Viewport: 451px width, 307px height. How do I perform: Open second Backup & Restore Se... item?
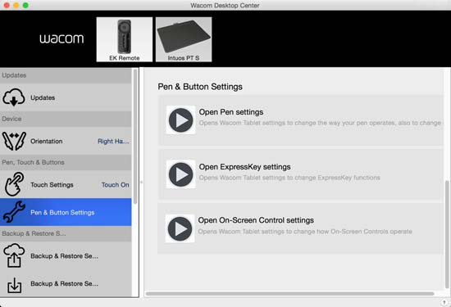click(66, 284)
